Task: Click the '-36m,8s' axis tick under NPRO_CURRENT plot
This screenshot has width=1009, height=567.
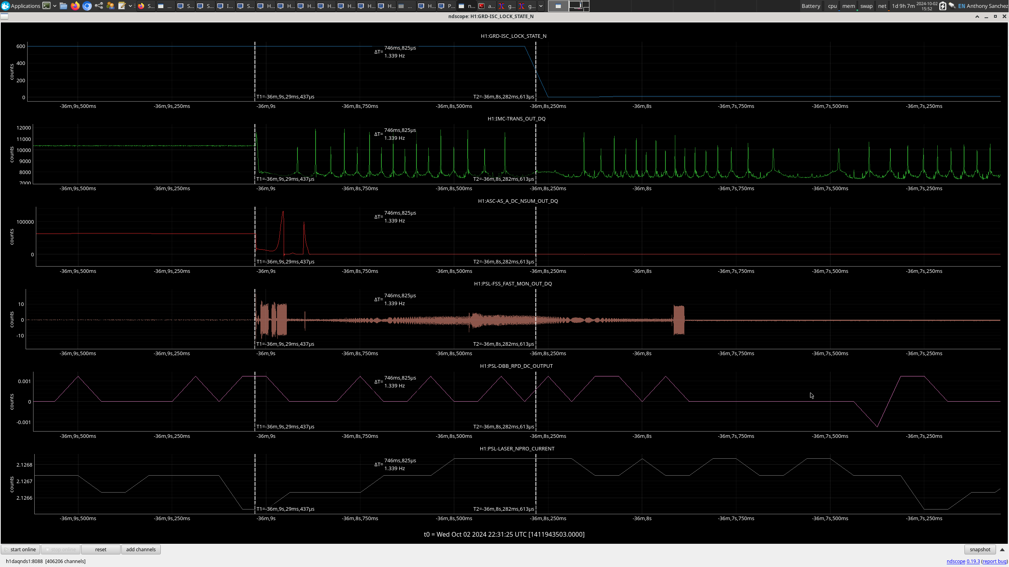Action: [x=642, y=519]
